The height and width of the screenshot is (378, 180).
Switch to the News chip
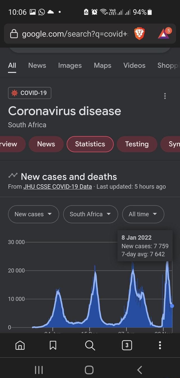click(46, 144)
